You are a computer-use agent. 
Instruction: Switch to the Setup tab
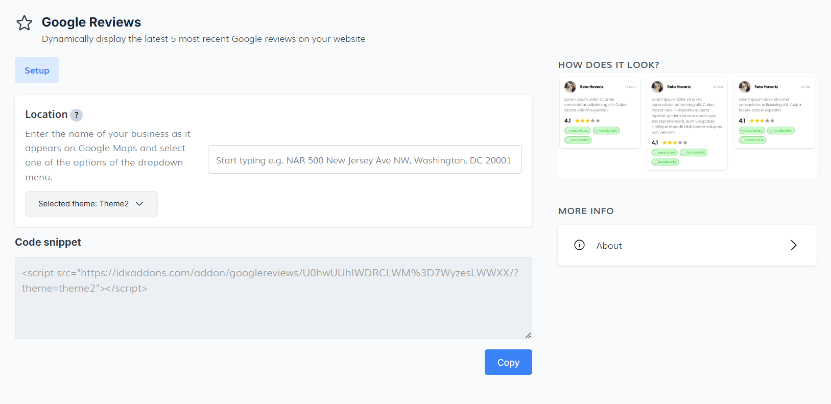(x=37, y=70)
